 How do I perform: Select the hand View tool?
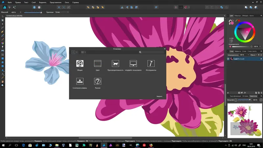(3, 82)
